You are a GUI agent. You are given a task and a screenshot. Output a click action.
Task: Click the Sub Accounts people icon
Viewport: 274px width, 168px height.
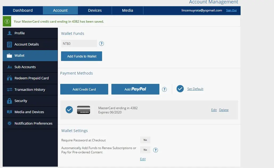[9, 67]
